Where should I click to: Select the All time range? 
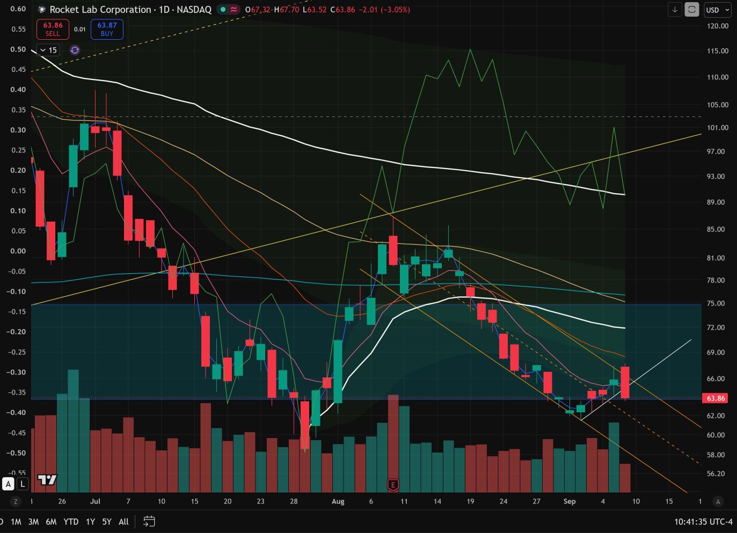(123, 522)
